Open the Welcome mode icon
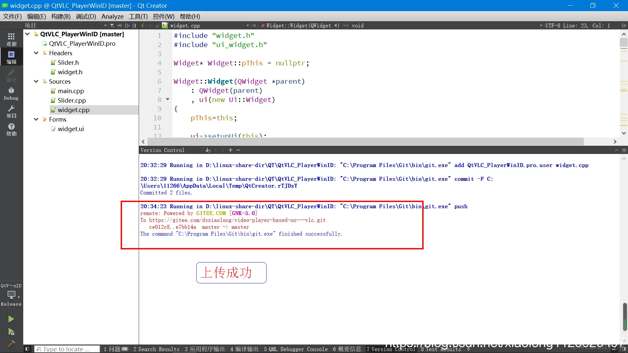 (11, 39)
